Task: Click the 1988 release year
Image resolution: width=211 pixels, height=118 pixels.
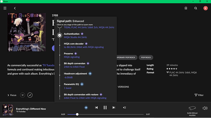Action: [55, 16]
